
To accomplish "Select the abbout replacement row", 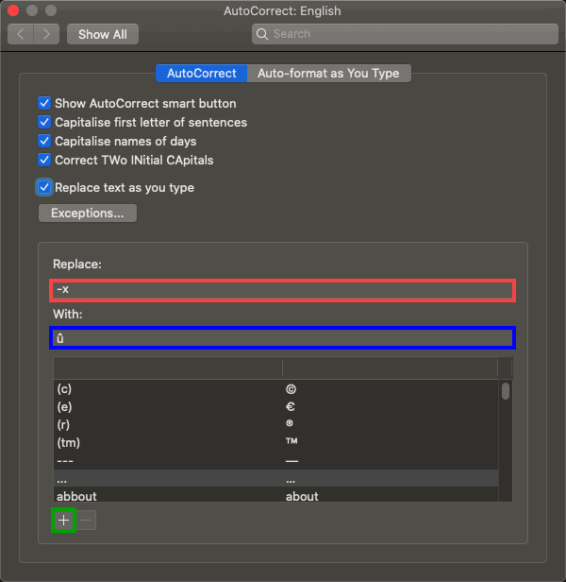I will pyautogui.click(x=275, y=495).
